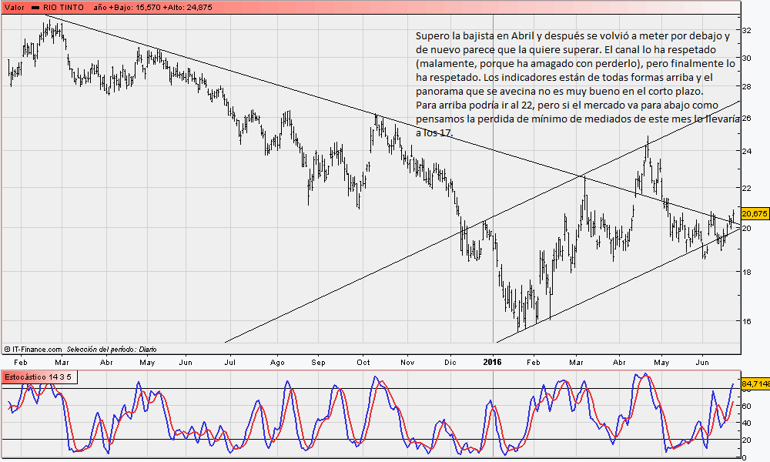Viewport: 770px width, 462px height.
Task: Click the Selección del período Diario text
Action: 112,349
